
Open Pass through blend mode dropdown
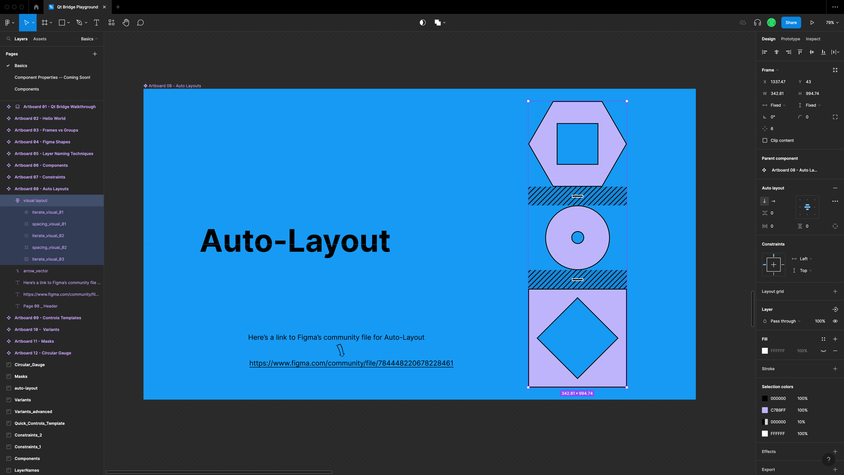(x=785, y=321)
